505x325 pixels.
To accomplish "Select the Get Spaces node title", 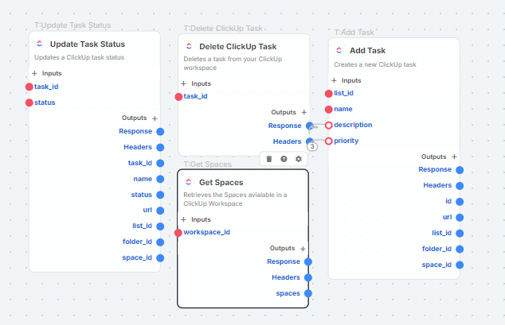I will point(221,183).
